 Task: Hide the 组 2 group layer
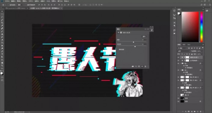click(178, 63)
